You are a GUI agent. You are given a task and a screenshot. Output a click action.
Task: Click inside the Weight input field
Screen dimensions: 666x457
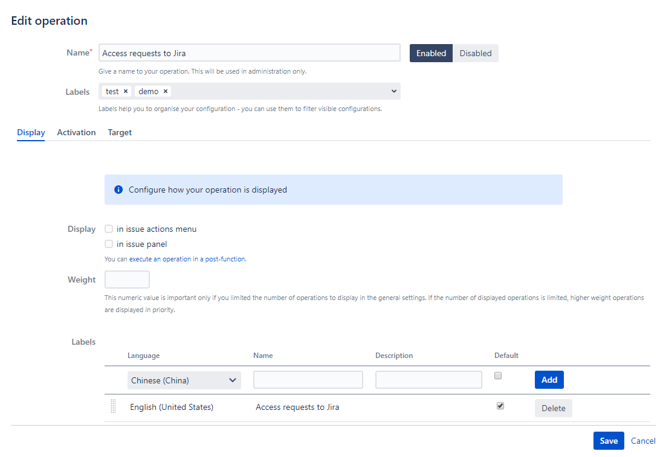click(x=127, y=279)
